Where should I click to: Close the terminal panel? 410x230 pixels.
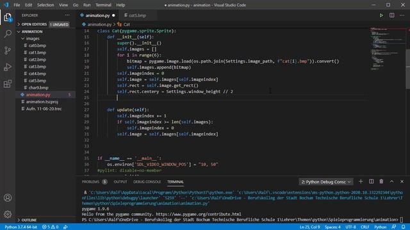[402, 181]
